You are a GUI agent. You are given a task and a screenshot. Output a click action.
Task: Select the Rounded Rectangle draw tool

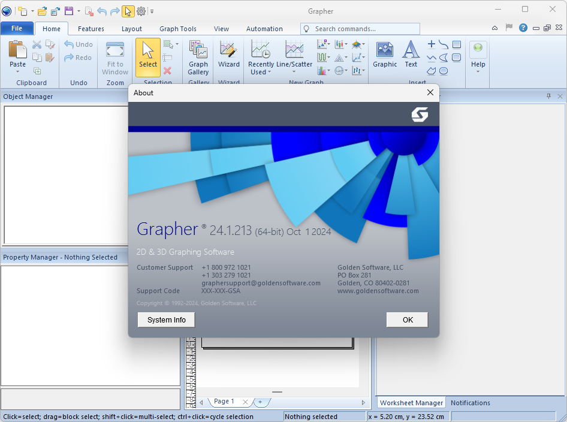tap(457, 58)
